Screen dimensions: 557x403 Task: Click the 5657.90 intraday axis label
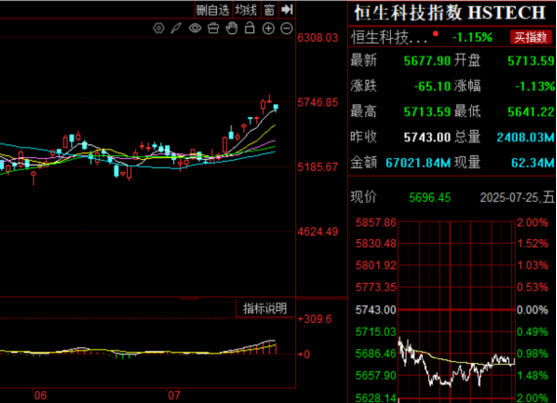click(x=376, y=376)
